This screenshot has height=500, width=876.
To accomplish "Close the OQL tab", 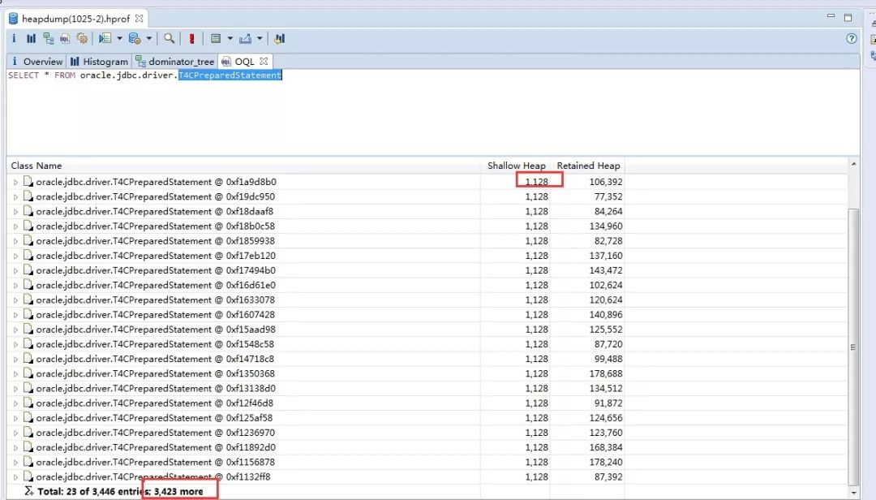I will [264, 61].
